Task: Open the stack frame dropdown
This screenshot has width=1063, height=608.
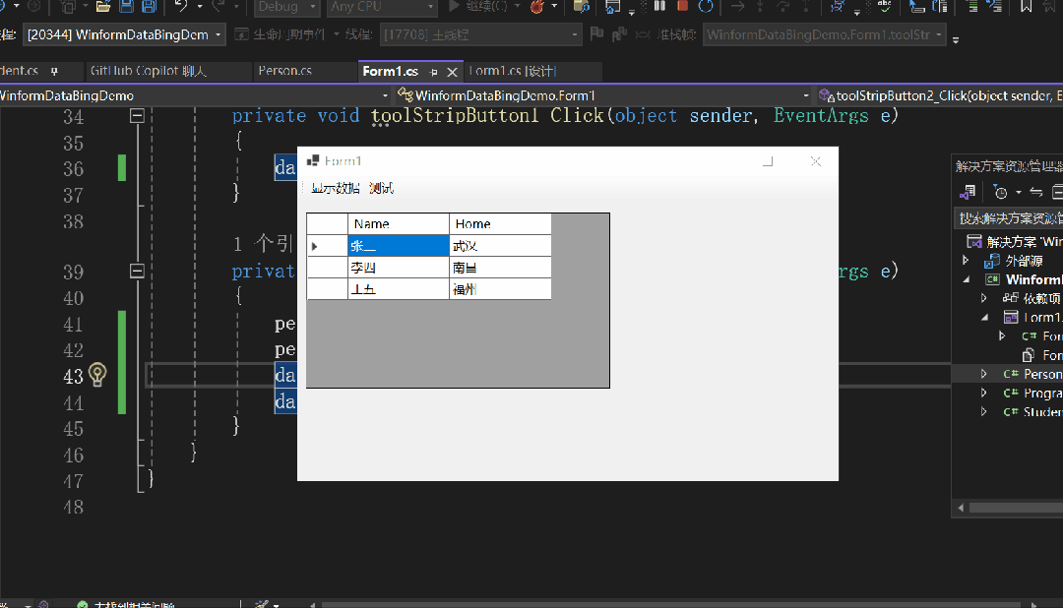Action: pyautogui.click(x=825, y=34)
